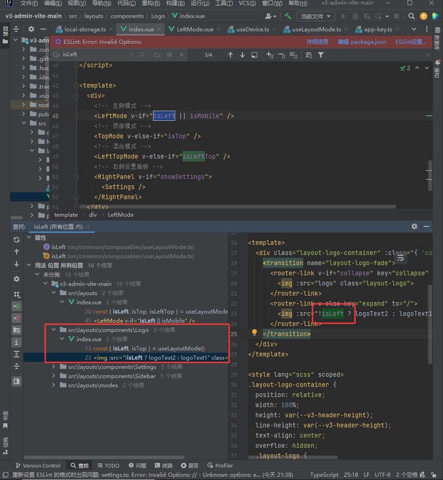Click the yellow lightbulb intention icon
The image size is (443, 480).
point(254,332)
